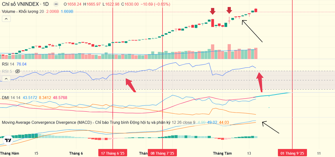Click the blue MACD value 49.02

point(212,122)
